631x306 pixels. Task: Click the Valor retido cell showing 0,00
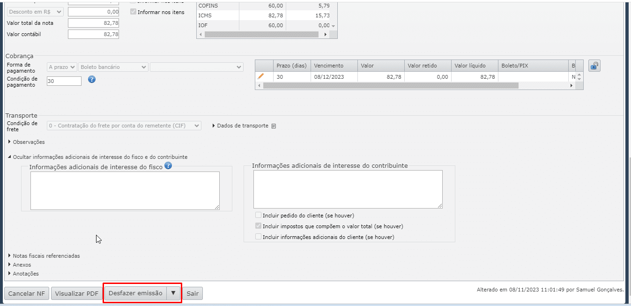428,77
